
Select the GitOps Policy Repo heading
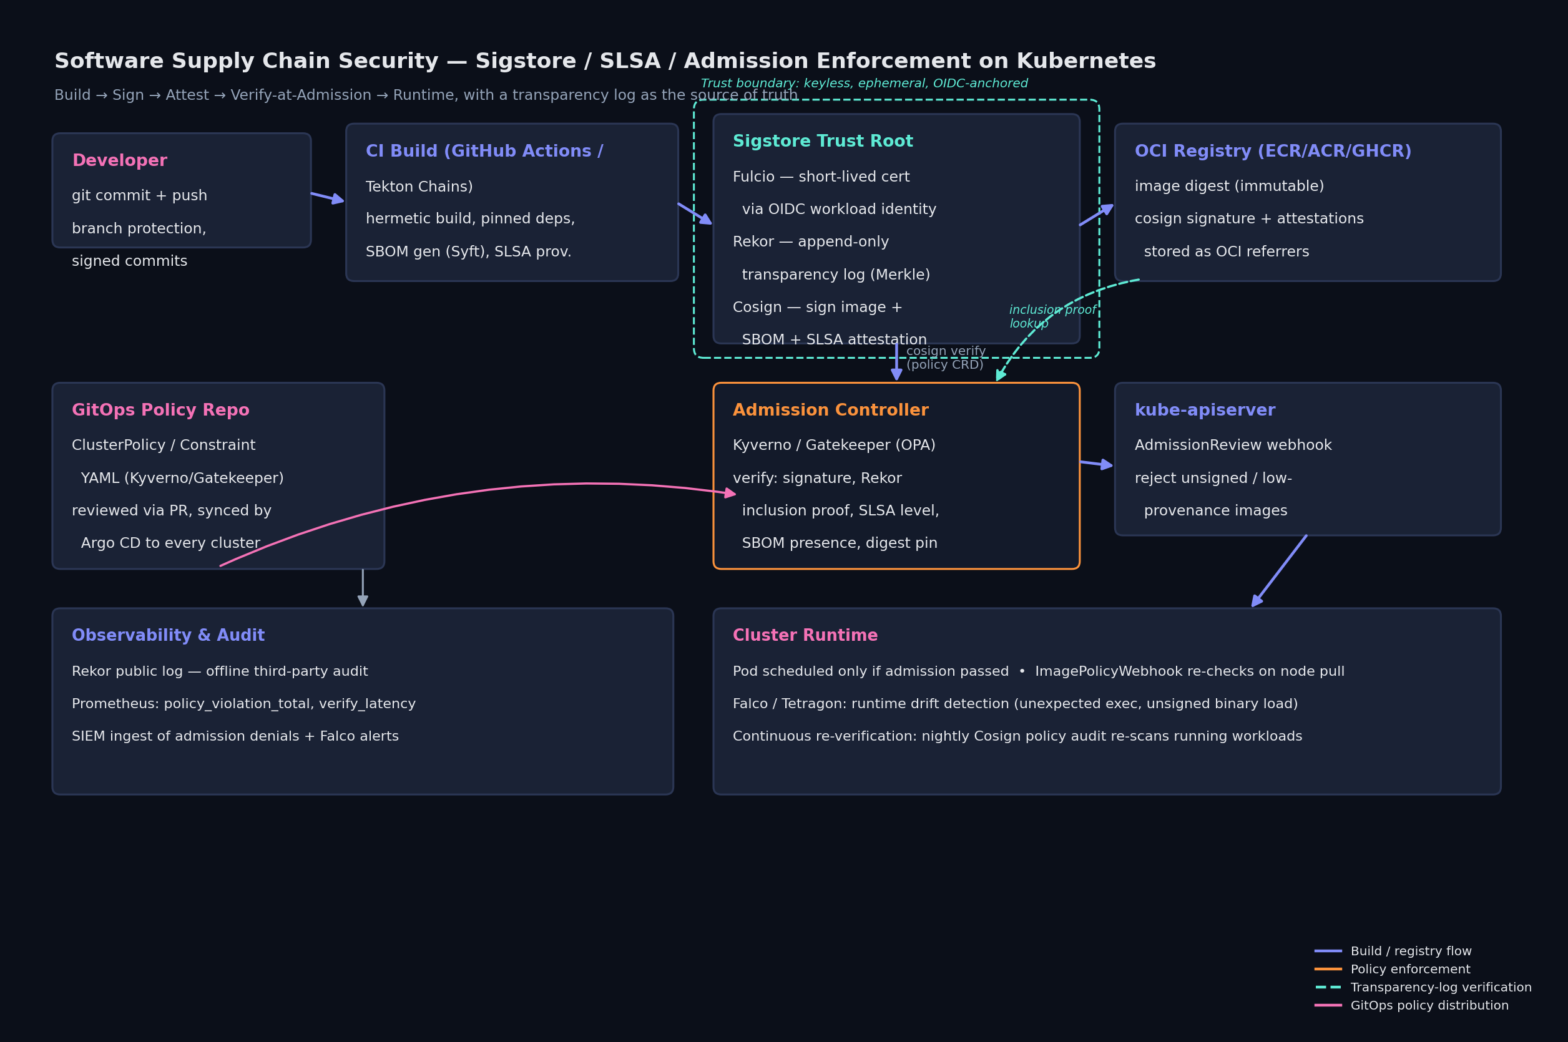click(x=161, y=411)
